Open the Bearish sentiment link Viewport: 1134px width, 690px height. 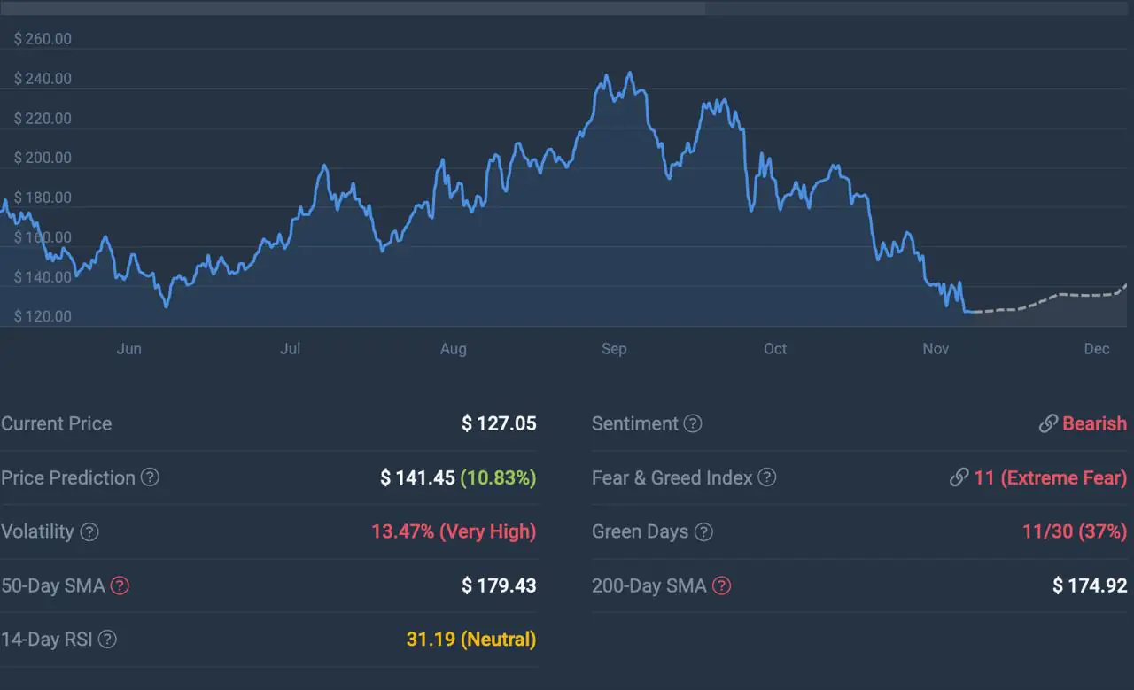tap(1094, 424)
